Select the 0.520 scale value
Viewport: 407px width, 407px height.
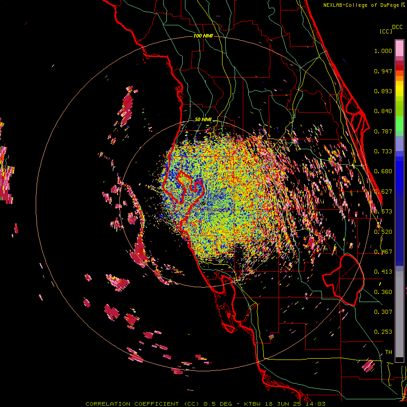tap(383, 232)
